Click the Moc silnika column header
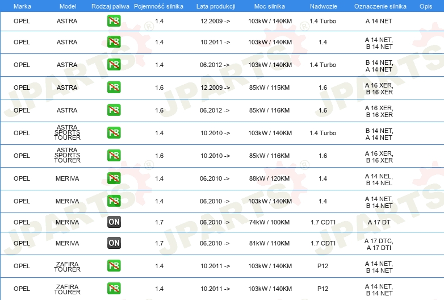The width and height of the screenshot is (444, 300). 270,6
